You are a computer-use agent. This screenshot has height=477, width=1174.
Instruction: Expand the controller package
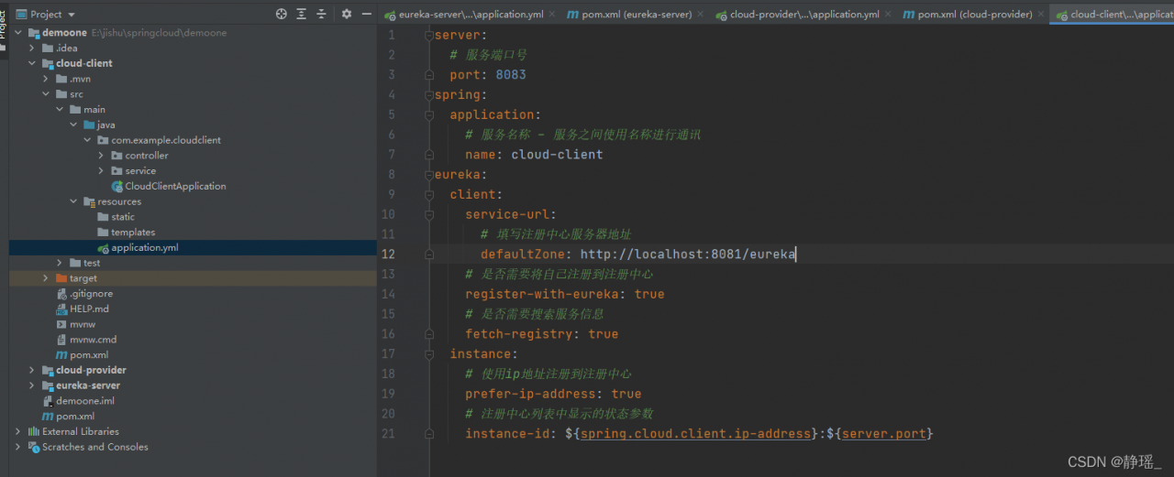102,156
